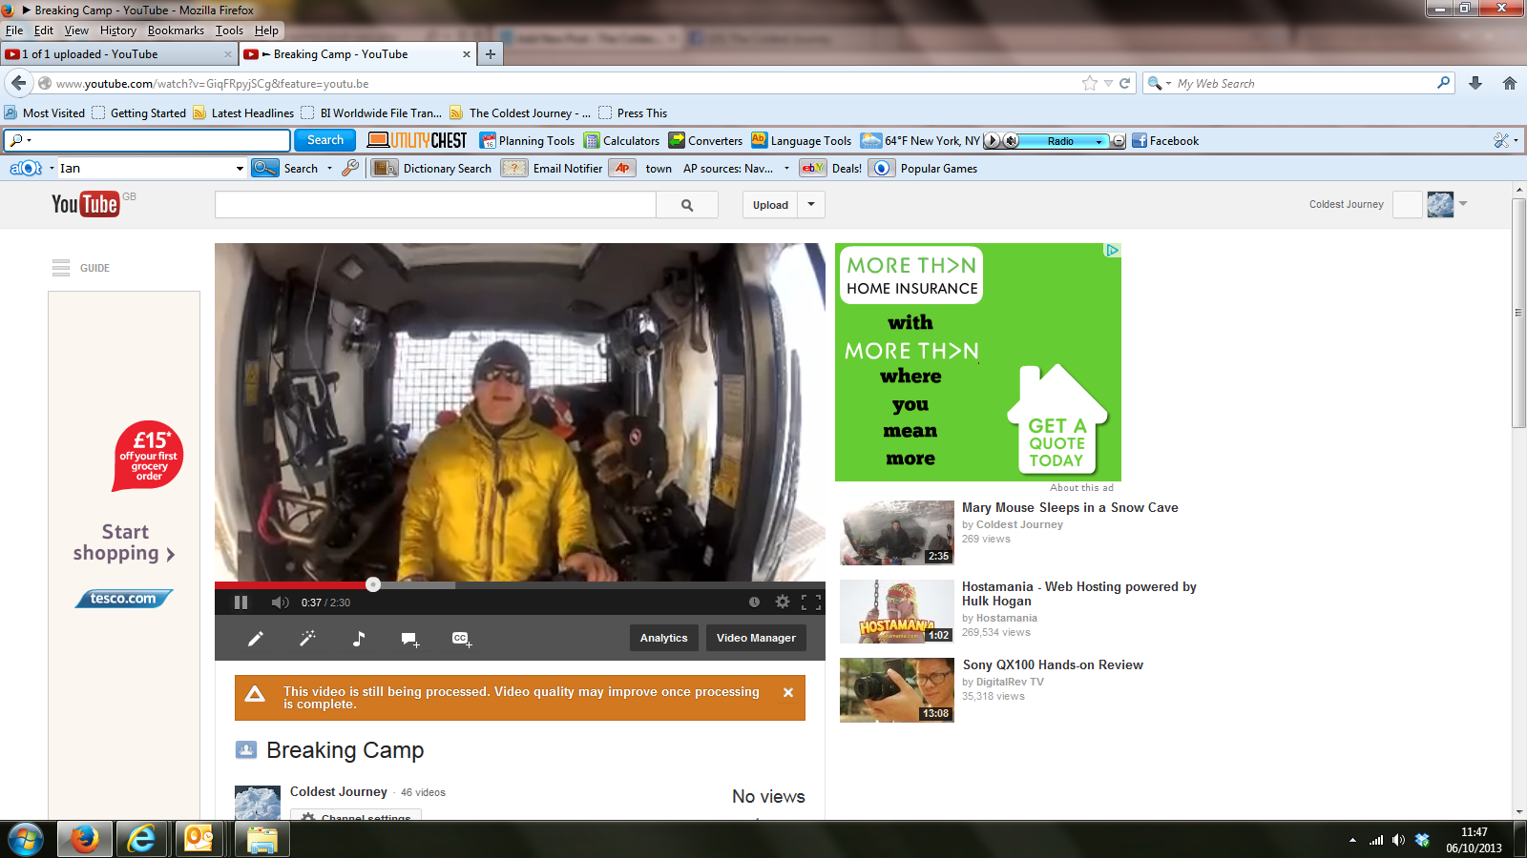
Task: Open the Coldest Journey channel link
Action: pyautogui.click(x=339, y=791)
